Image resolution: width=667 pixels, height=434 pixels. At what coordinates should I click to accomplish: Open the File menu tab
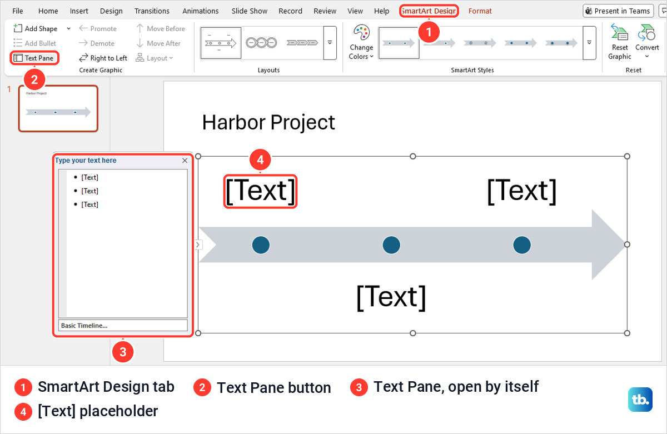pos(18,11)
